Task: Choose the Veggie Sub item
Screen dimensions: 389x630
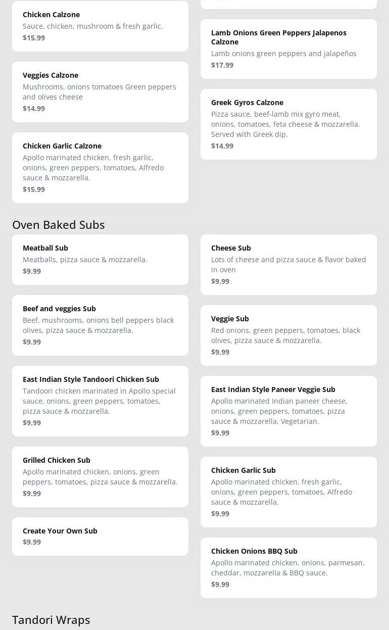Action: click(288, 335)
